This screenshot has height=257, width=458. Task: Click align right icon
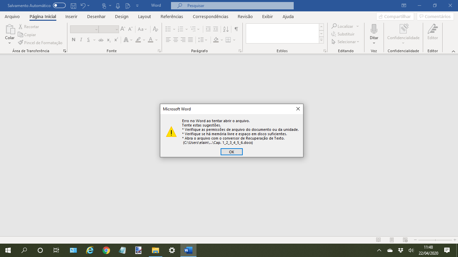click(183, 40)
